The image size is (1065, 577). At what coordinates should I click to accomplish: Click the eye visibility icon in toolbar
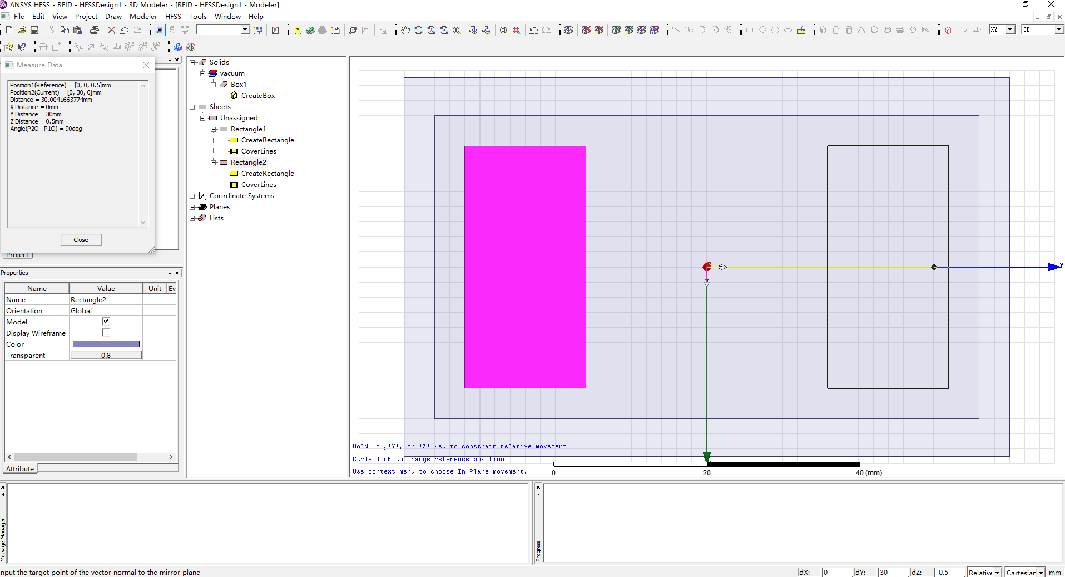(568, 30)
